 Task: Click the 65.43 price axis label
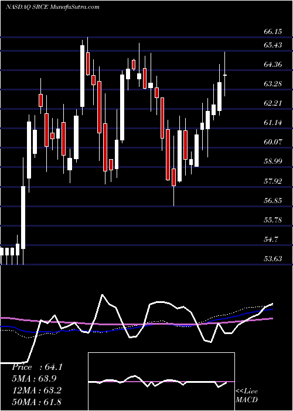tap(272, 45)
